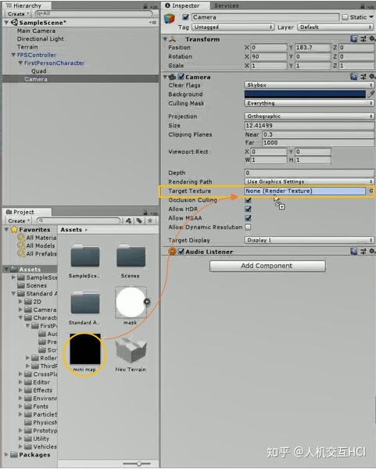Disable the Camera component checkbox
This screenshot has width=376, height=469.
[x=181, y=77]
